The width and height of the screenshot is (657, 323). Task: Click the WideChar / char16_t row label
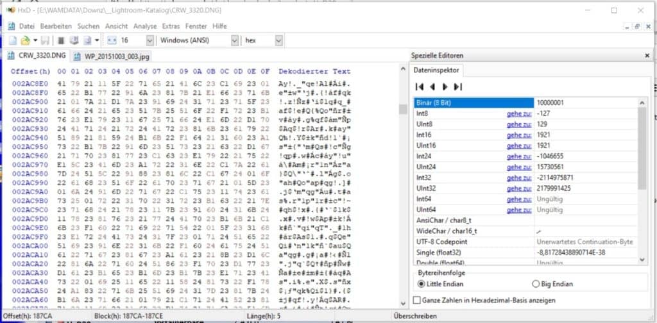pos(447,231)
